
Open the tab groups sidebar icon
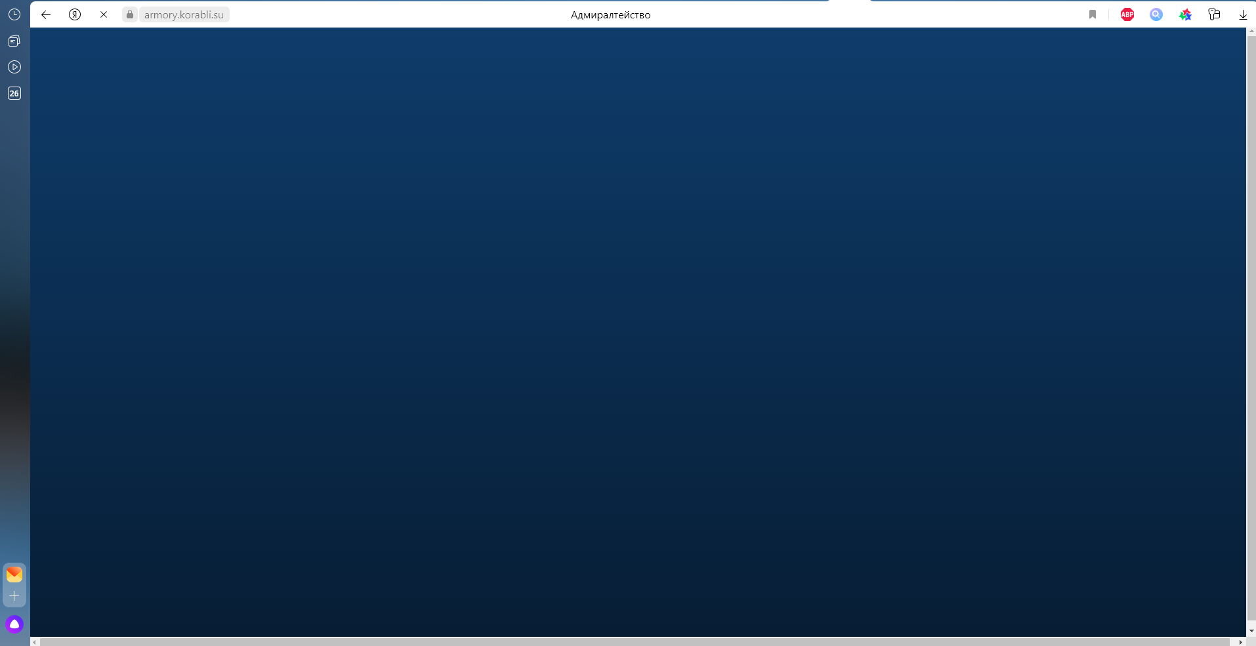coord(14,41)
